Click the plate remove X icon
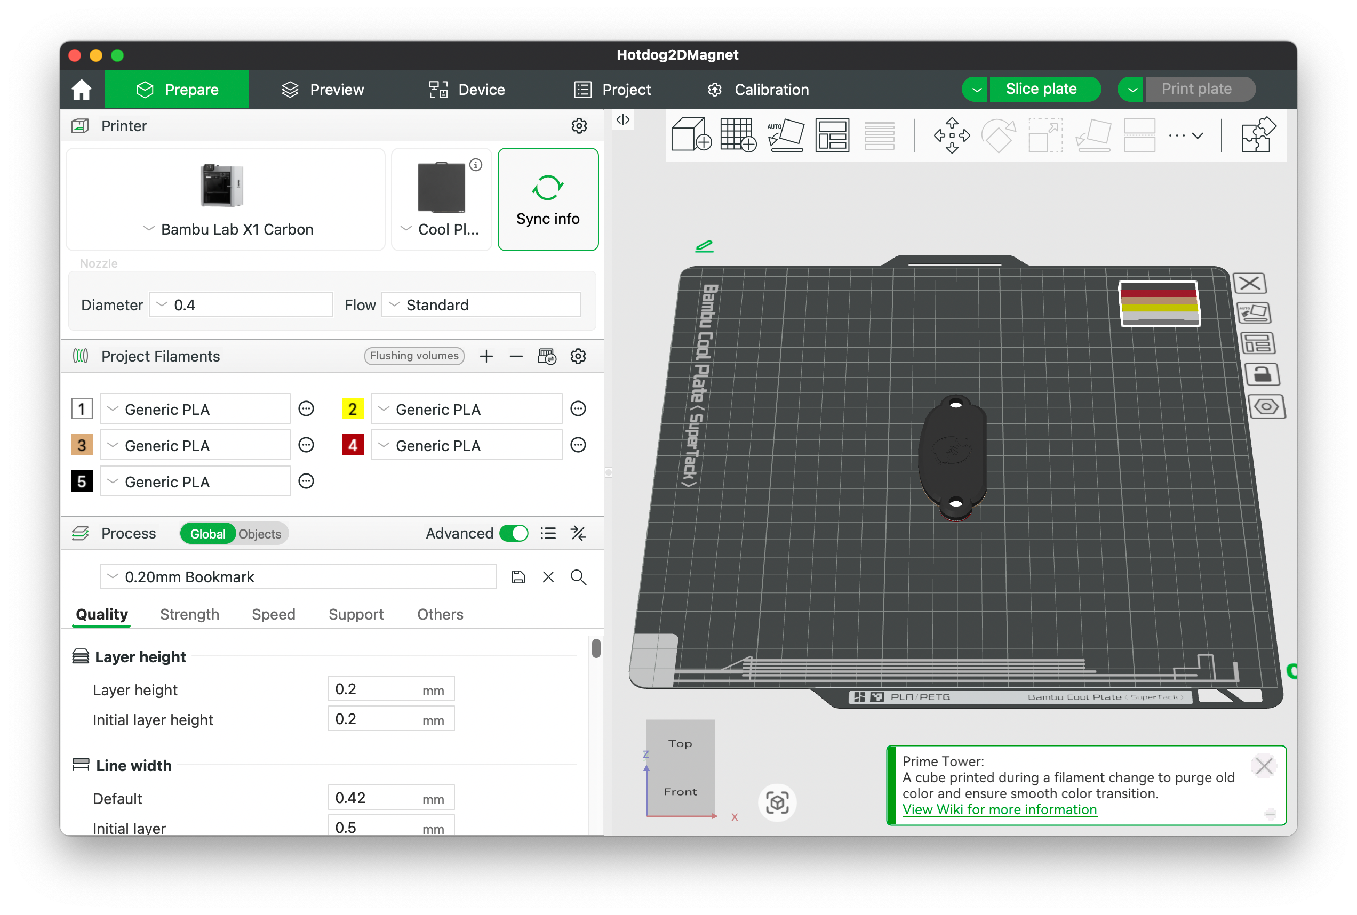The width and height of the screenshot is (1357, 915). [1249, 284]
